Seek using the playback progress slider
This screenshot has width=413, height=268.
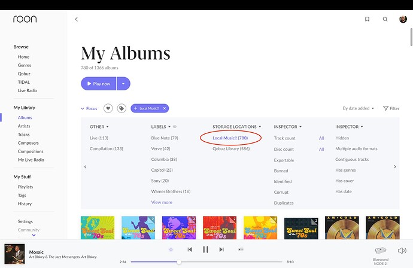tap(206, 261)
